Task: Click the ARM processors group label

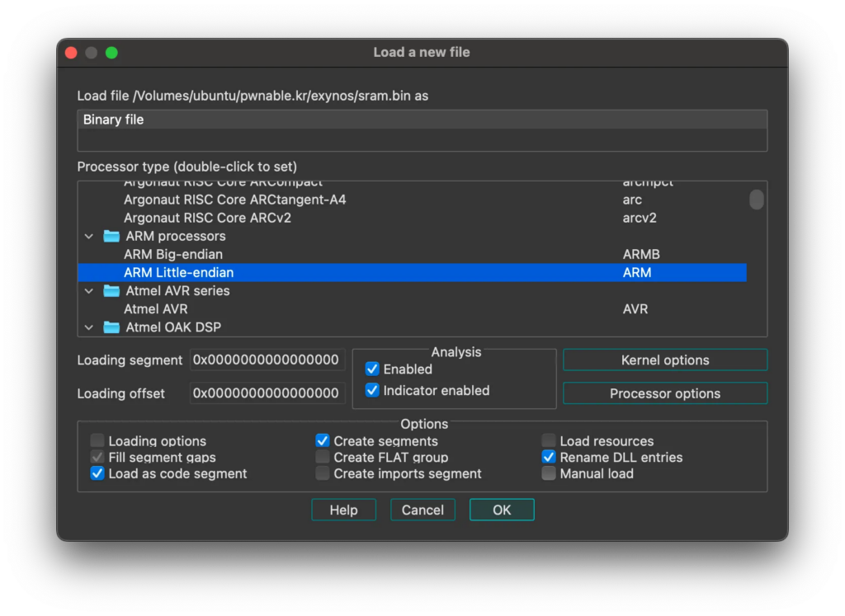Action: coord(176,236)
